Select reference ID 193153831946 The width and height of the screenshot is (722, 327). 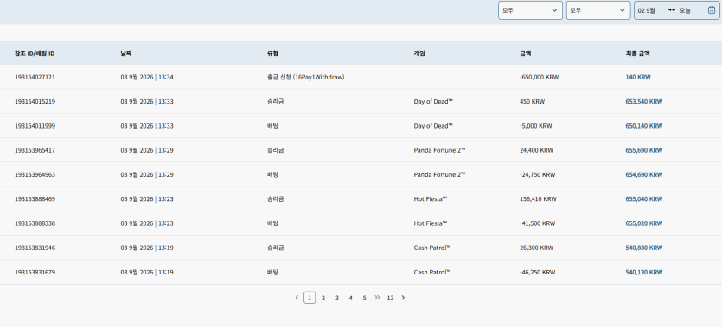click(35, 248)
